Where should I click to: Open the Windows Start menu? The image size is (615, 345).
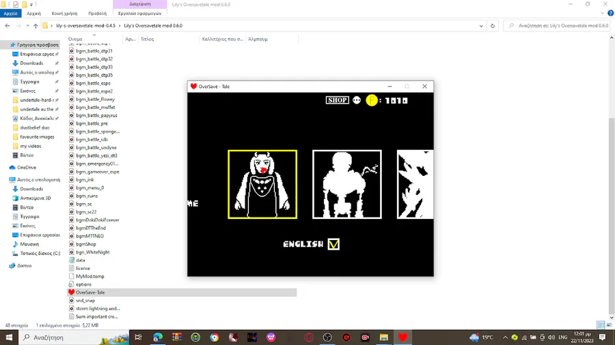point(9,337)
